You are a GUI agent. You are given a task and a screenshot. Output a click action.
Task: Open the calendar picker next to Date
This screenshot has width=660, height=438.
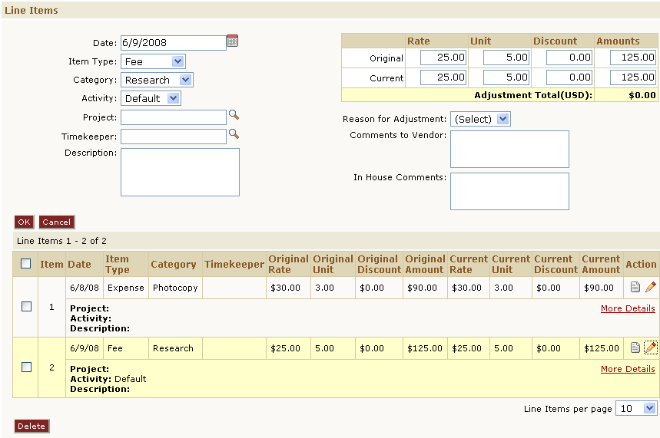click(x=232, y=41)
